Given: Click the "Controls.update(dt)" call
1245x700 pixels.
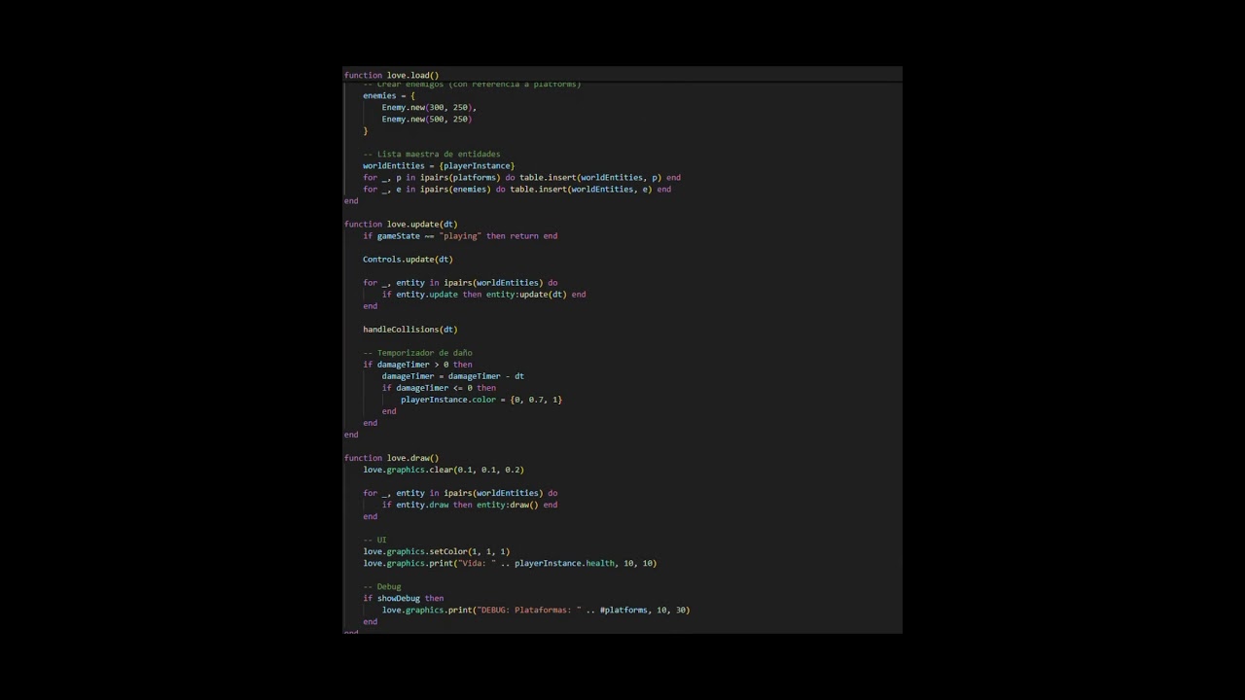Looking at the screenshot, I should pyautogui.click(x=408, y=260).
